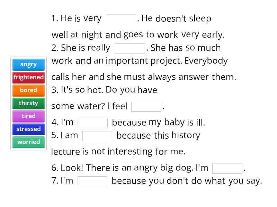Pick the light green 'worried' tile

[x=28, y=142]
